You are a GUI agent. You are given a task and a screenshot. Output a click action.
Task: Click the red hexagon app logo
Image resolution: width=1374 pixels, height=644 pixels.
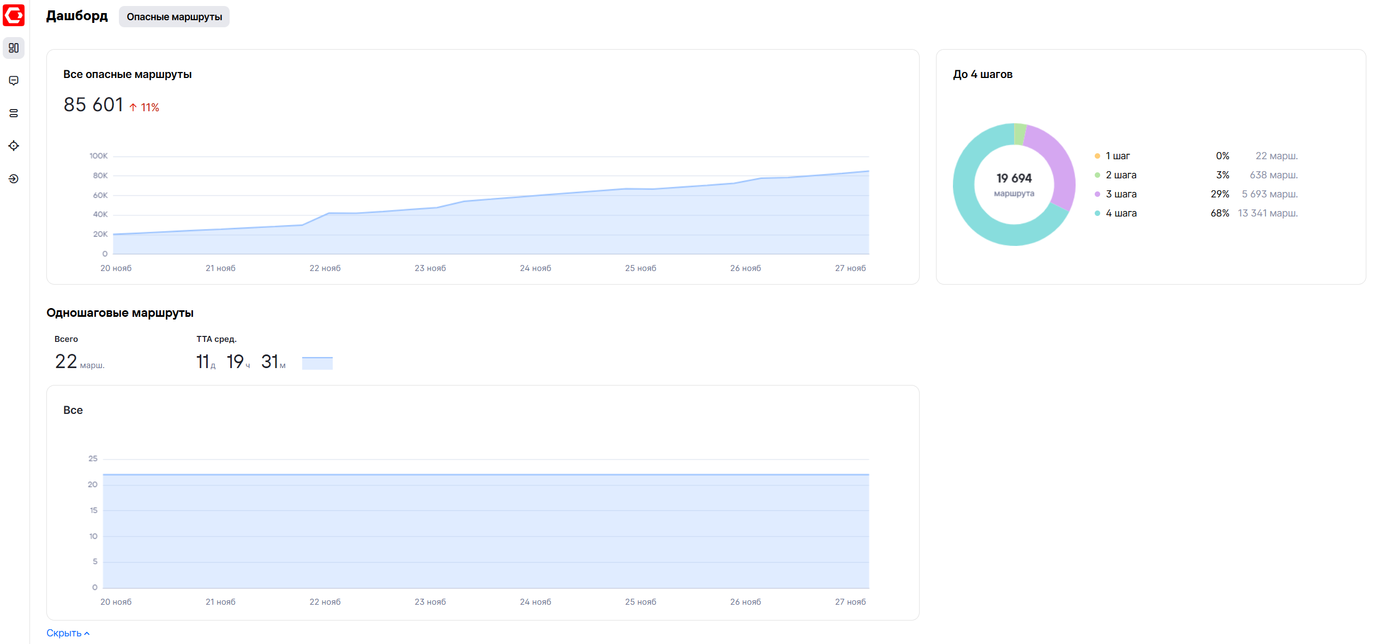(14, 15)
